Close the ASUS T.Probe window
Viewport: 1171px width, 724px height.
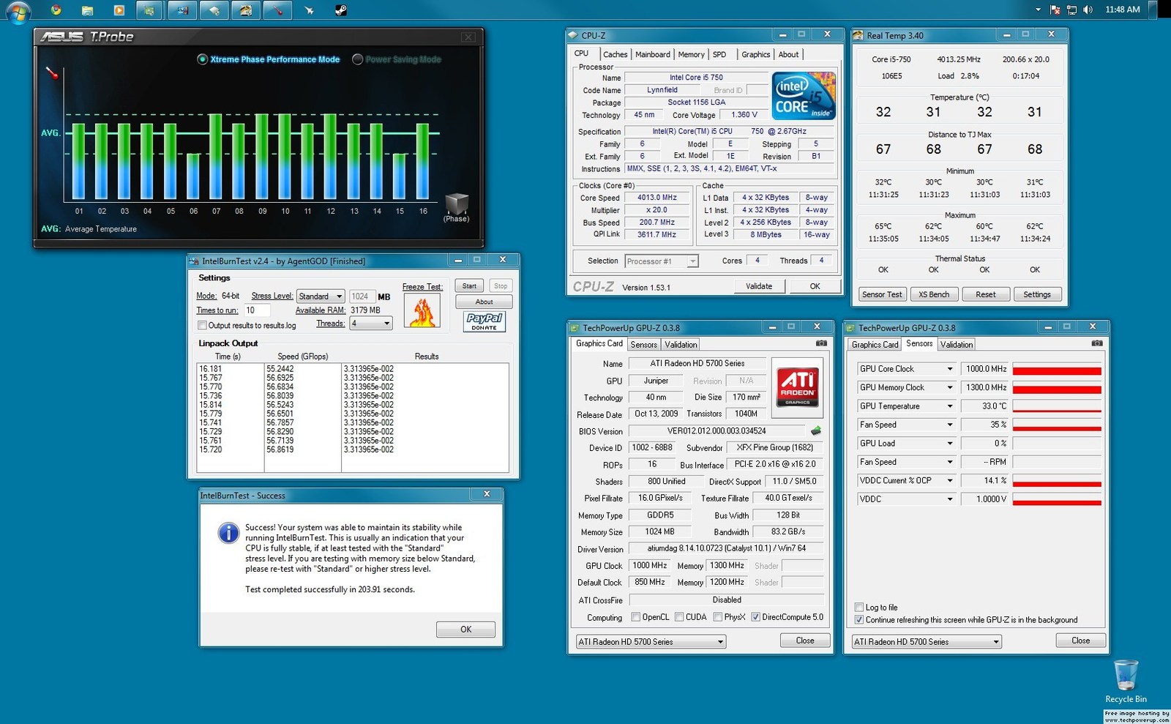pyautogui.click(x=468, y=37)
